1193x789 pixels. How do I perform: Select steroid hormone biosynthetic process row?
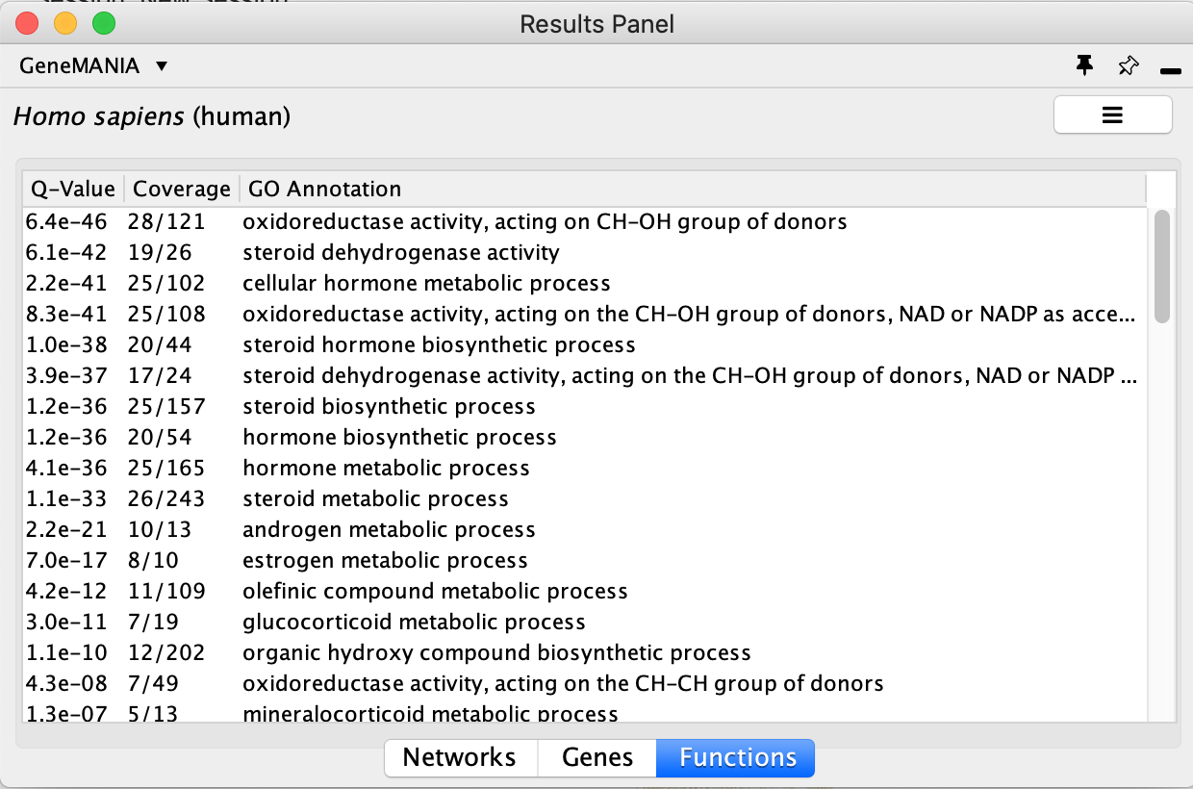[x=439, y=344]
